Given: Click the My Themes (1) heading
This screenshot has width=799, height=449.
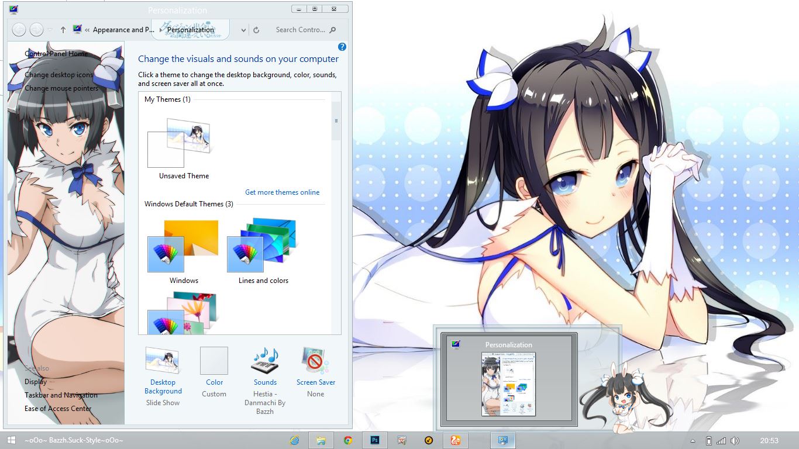Looking at the screenshot, I should click(167, 99).
